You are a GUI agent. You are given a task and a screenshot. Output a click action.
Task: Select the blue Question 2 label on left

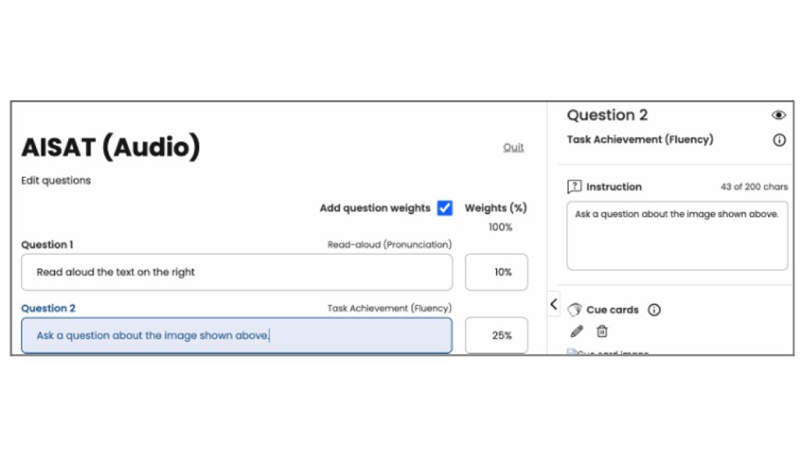click(48, 309)
